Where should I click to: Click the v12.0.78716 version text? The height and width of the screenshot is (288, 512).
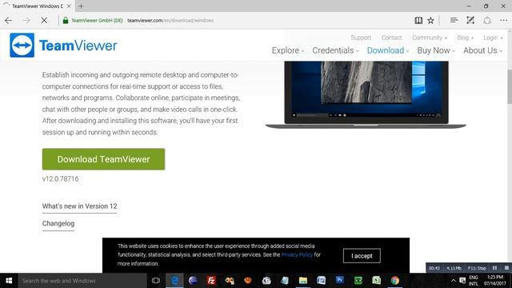click(61, 179)
